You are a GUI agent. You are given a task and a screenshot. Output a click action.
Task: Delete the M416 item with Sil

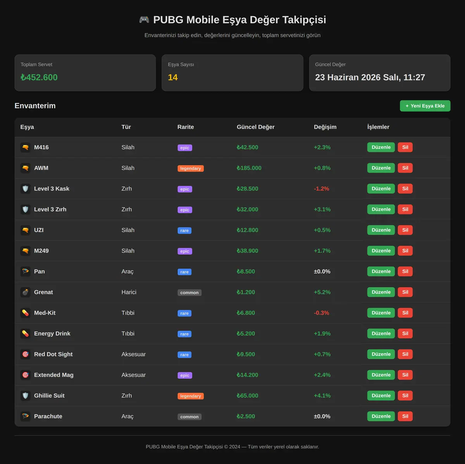point(405,147)
